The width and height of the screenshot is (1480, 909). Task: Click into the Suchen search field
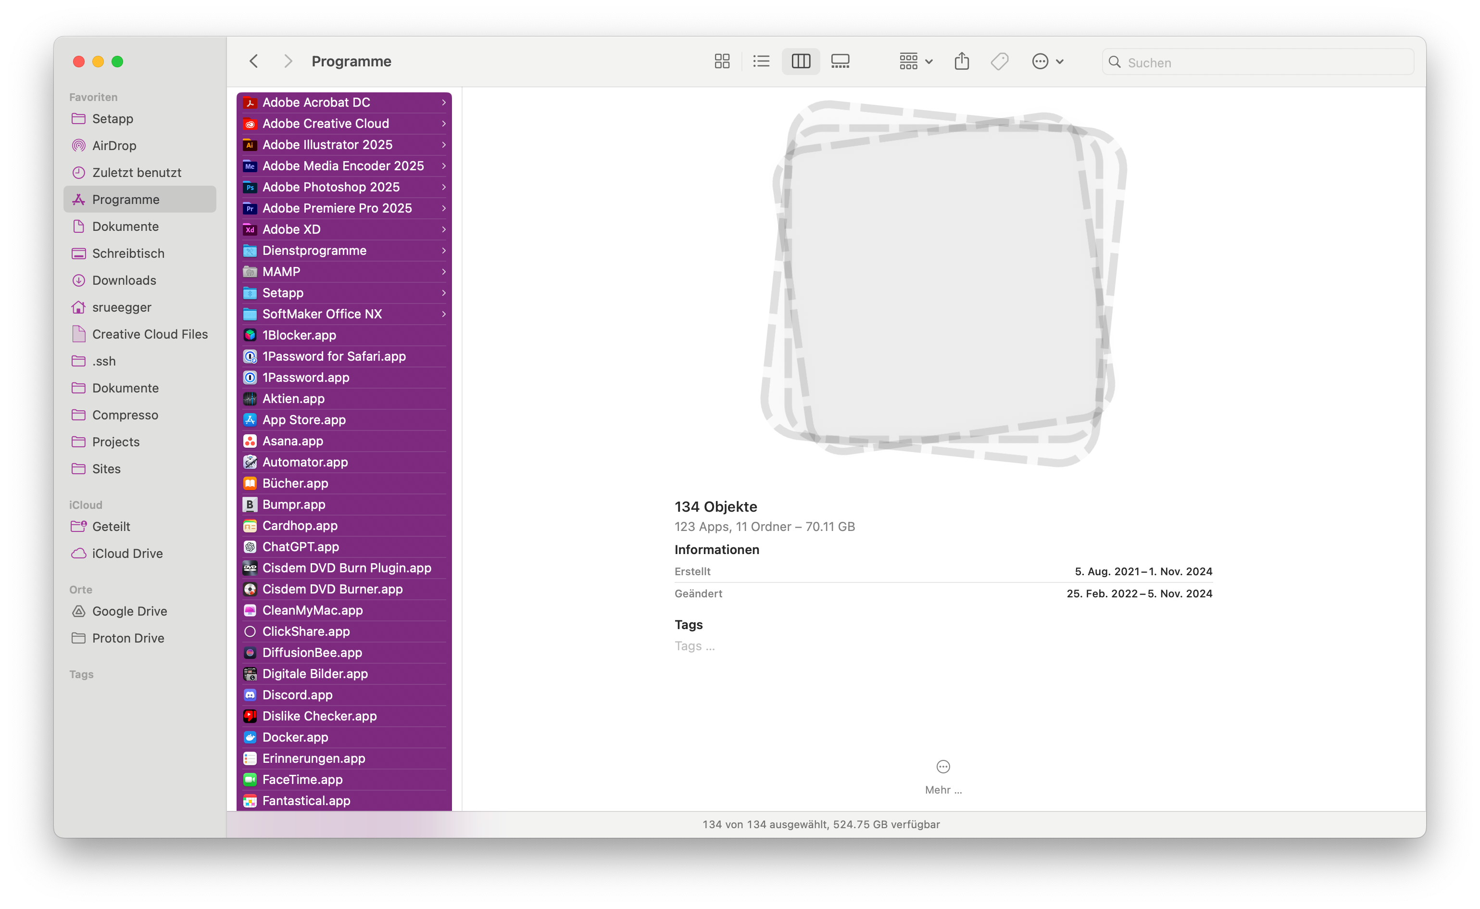[1257, 62]
